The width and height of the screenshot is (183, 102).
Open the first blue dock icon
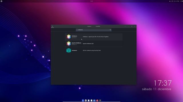[x=83, y=100]
